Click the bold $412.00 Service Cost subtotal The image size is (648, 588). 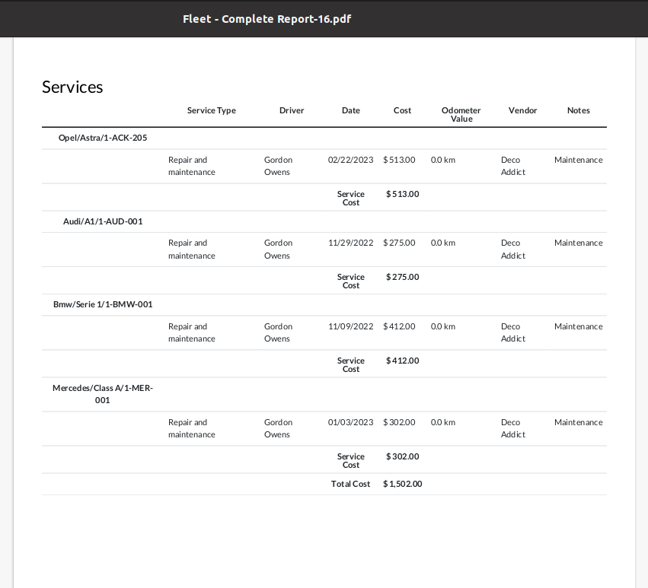click(403, 361)
